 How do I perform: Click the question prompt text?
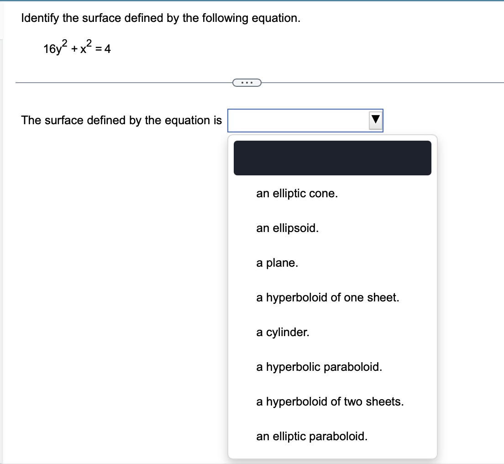coord(160,18)
